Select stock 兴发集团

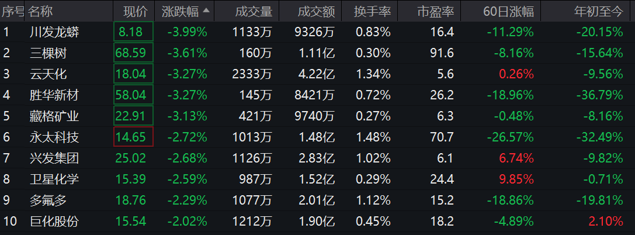point(55,158)
